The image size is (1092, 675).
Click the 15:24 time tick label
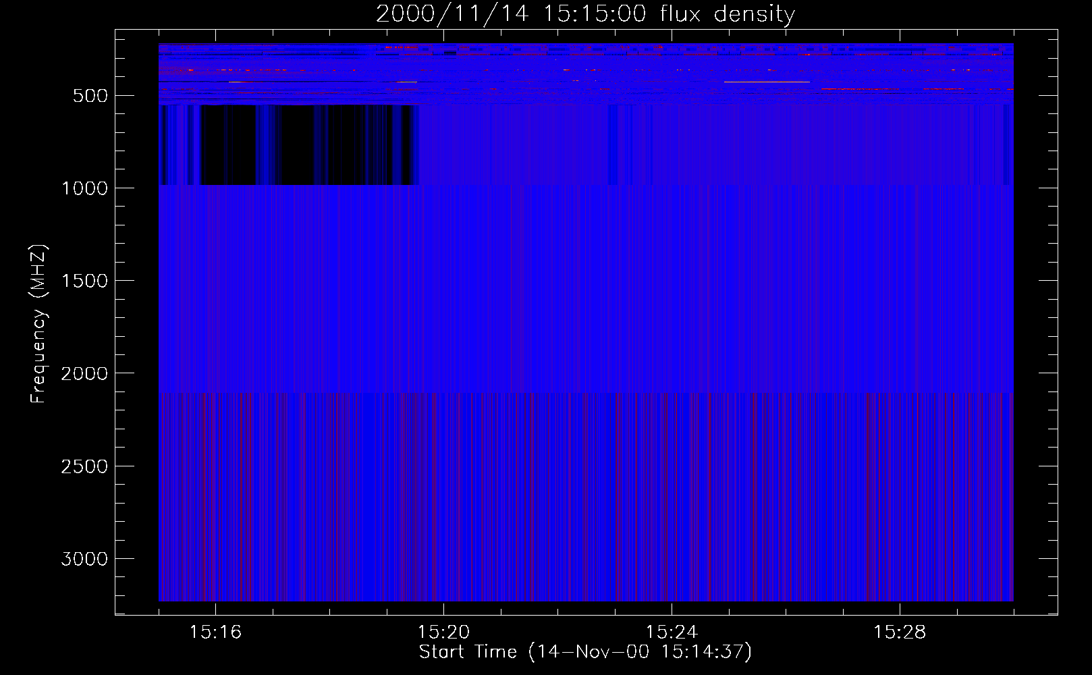pos(672,632)
